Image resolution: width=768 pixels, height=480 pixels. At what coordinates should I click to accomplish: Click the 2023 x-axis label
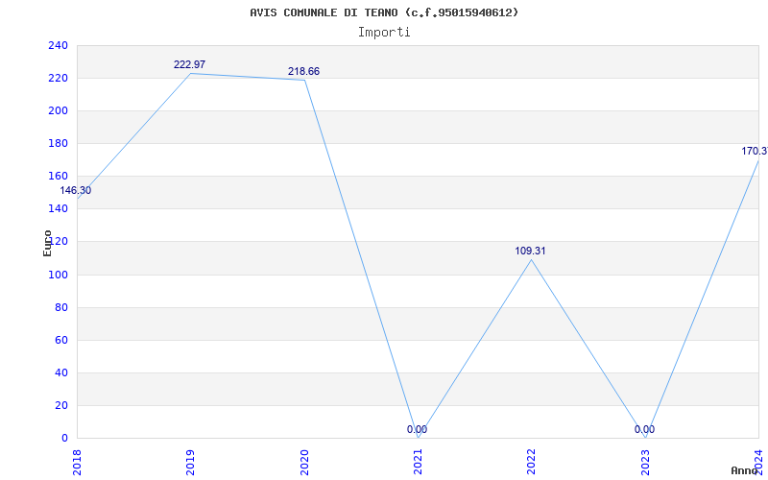[x=645, y=462]
